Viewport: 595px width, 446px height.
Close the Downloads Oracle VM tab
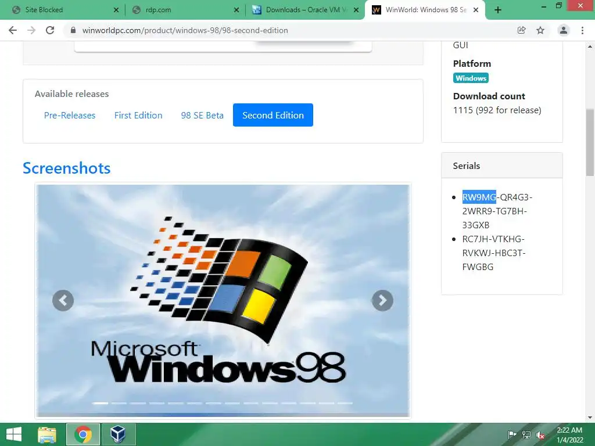(x=356, y=10)
